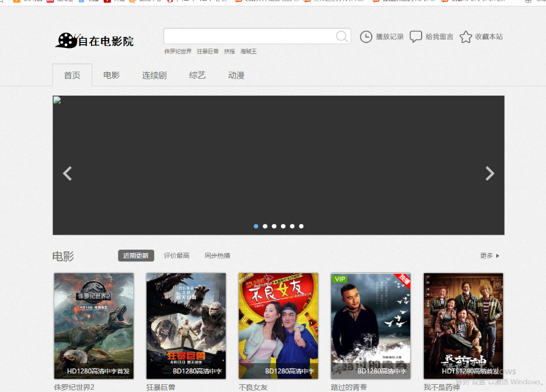
Task: Select sixth carousel dot
Action: 301,227
